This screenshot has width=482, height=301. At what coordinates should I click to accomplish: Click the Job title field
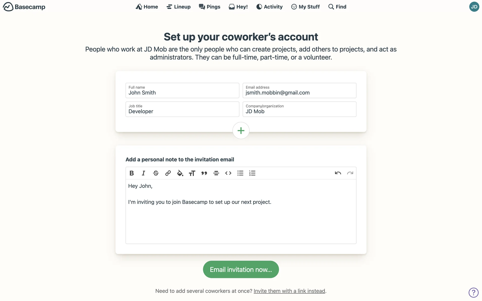click(182, 109)
